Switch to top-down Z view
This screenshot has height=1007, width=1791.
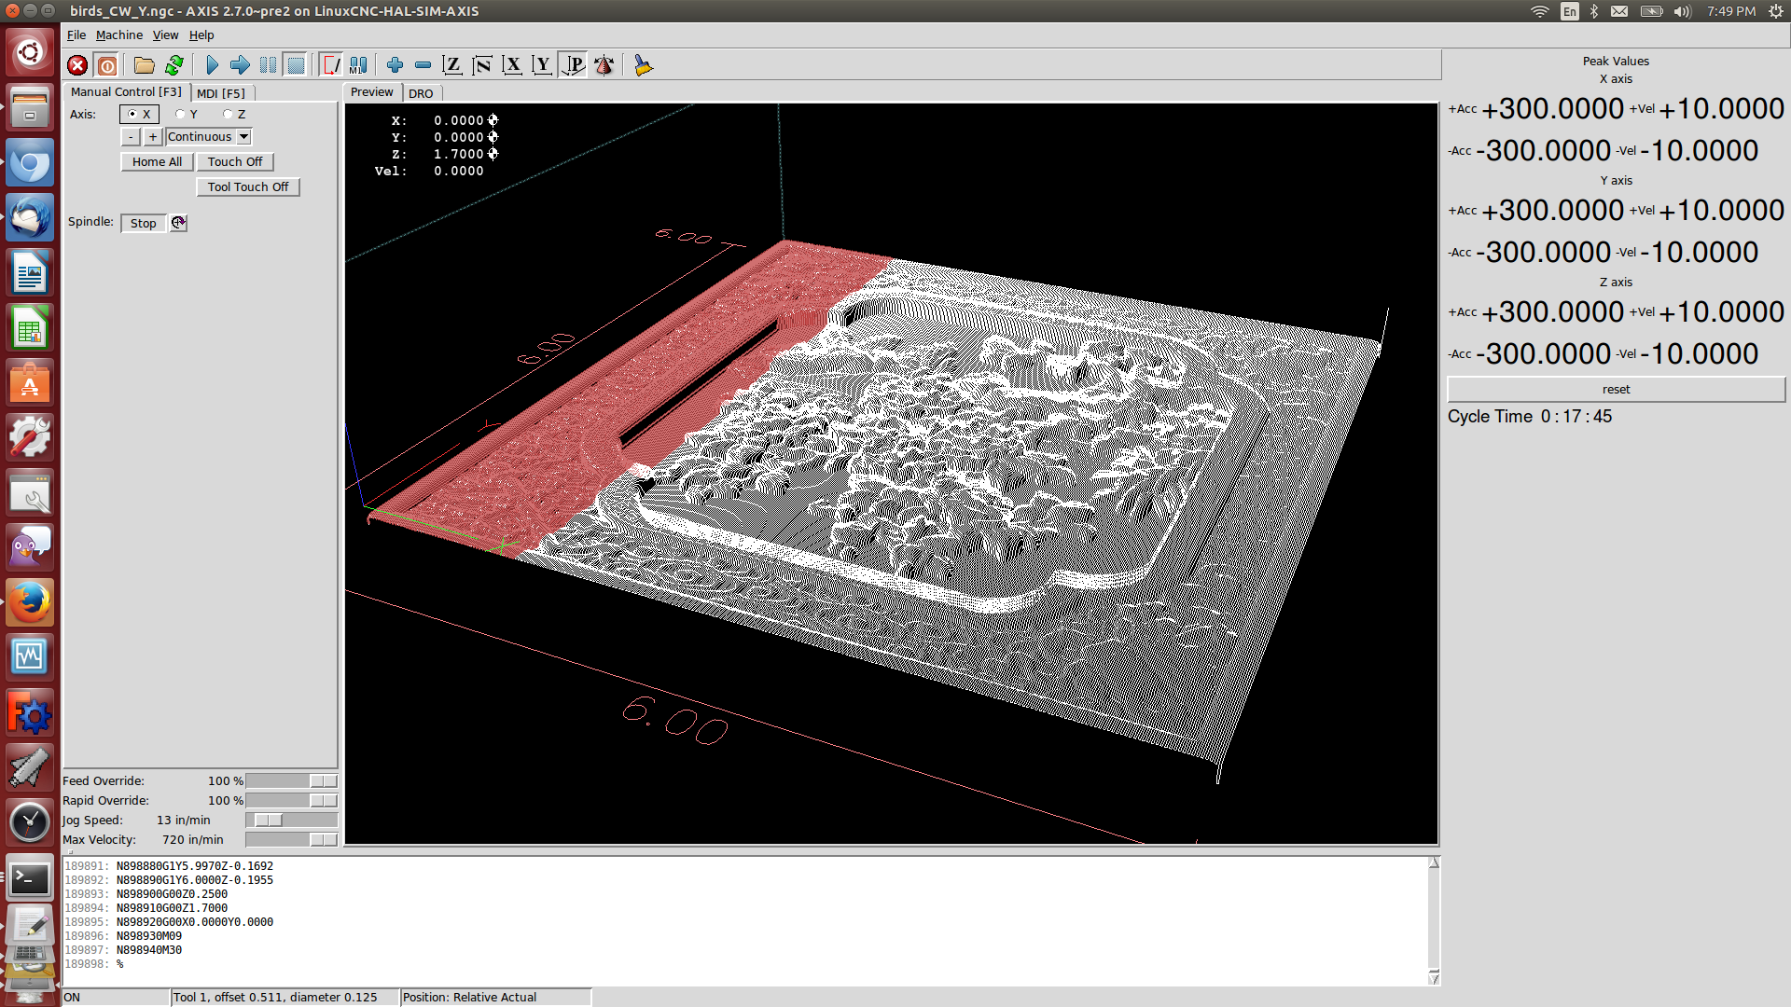(x=452, y=65)
